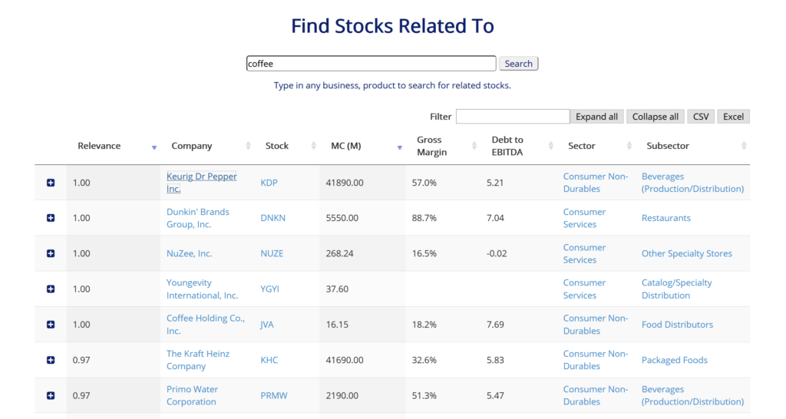
Task: Sort by Relevance column arrow
Action: coord(154,147)
